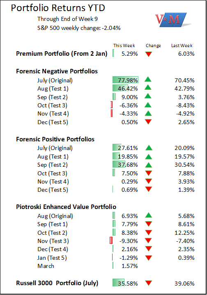The width and height of the screenshot is (207, 295).
Task: Select the This Week column header
Action: click(124, 45)
